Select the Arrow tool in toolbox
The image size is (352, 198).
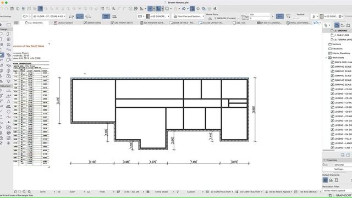[x=1, y=25]
